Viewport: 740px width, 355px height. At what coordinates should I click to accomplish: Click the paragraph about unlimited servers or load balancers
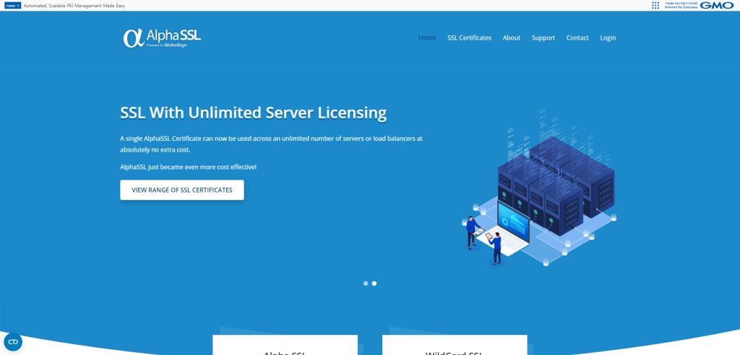point(272,144)
